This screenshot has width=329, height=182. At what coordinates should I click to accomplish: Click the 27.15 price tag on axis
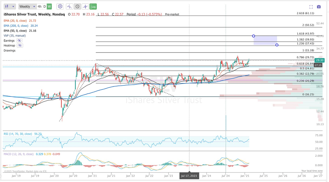click(318, 65)
